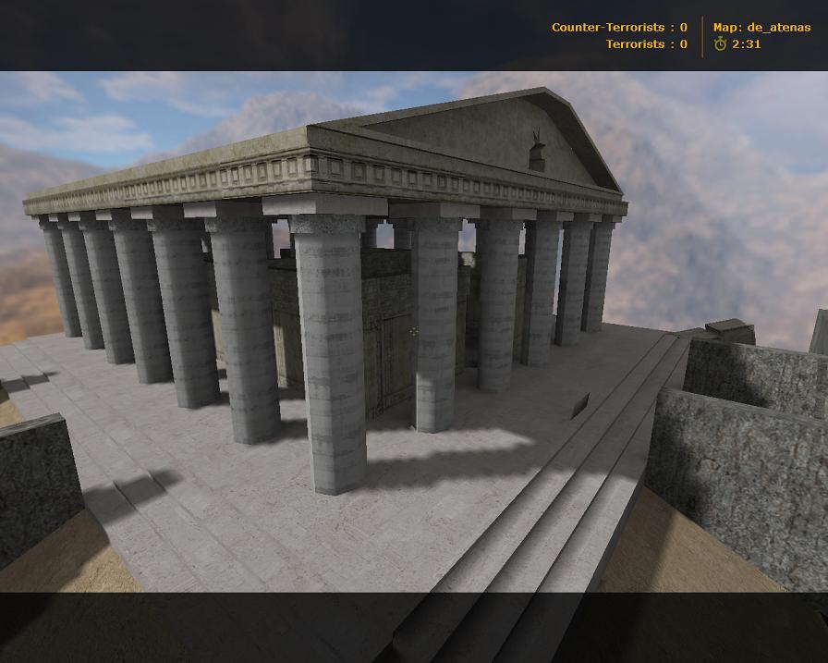The width and height of the screenshot is (828, 663).
Task: Click the crosshair at screen center
Action: (413, 331)
